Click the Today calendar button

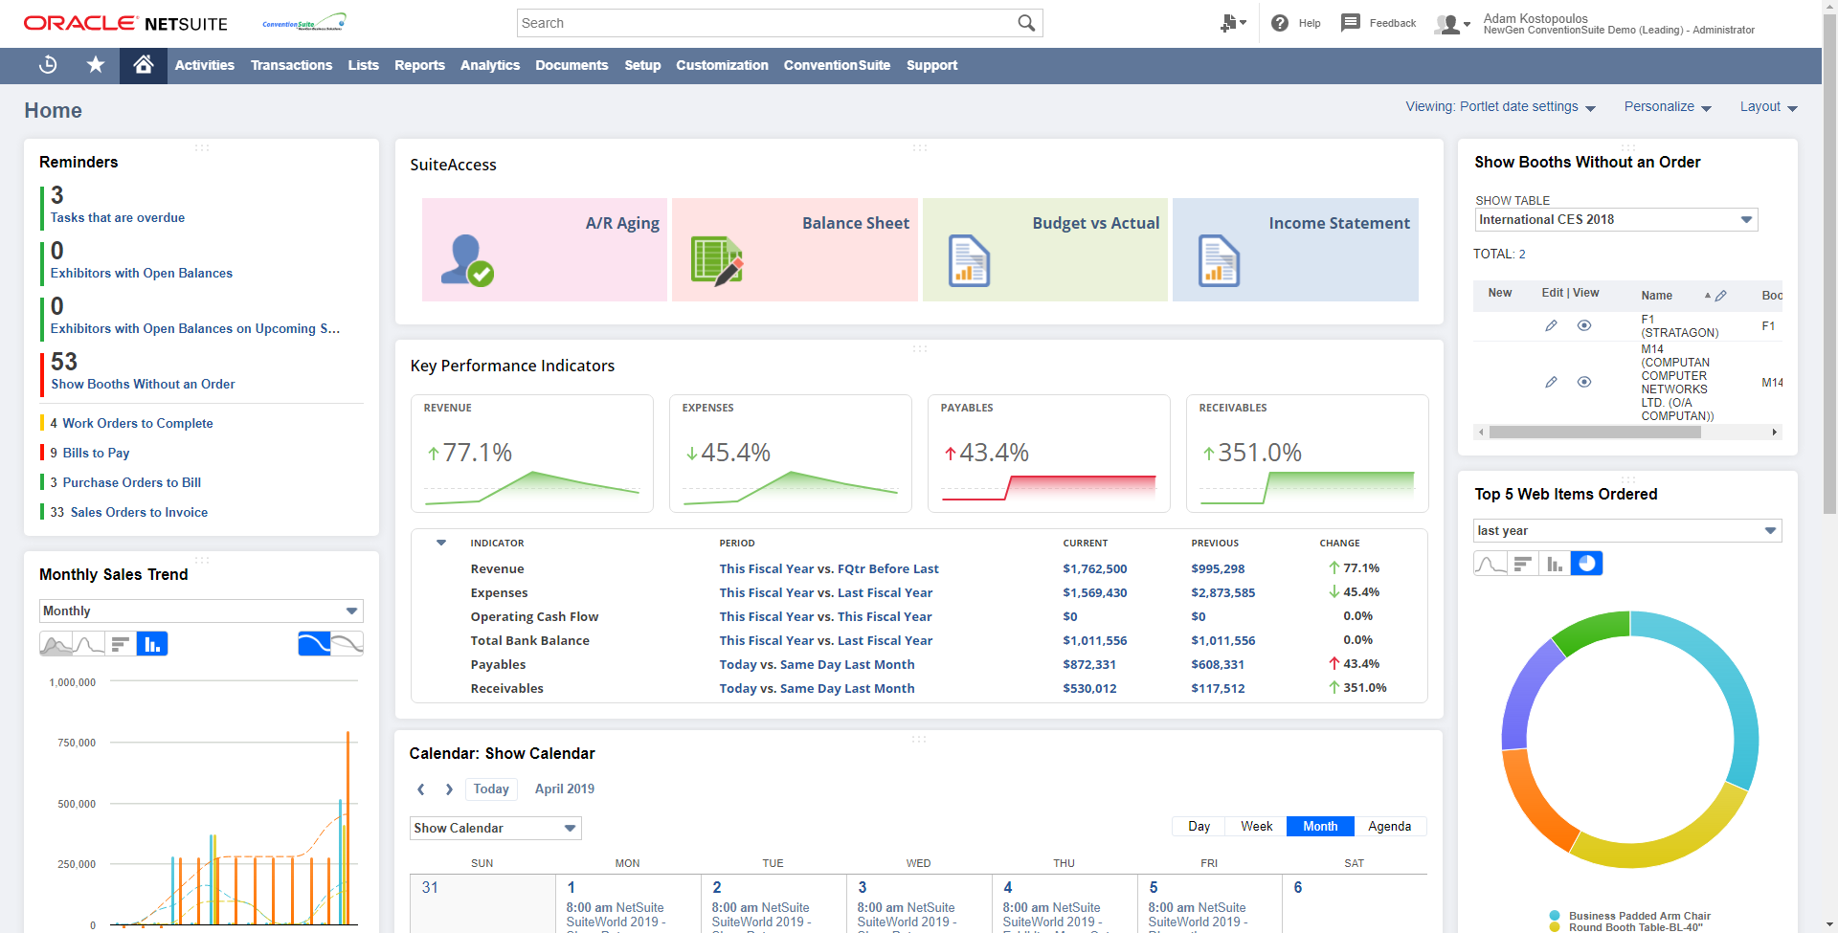click(x=491, y=789)
